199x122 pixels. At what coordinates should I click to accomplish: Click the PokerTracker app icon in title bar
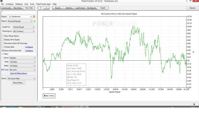(x=1, y=1)
